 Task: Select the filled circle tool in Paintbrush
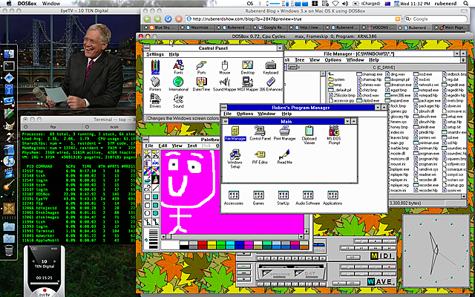155,213
